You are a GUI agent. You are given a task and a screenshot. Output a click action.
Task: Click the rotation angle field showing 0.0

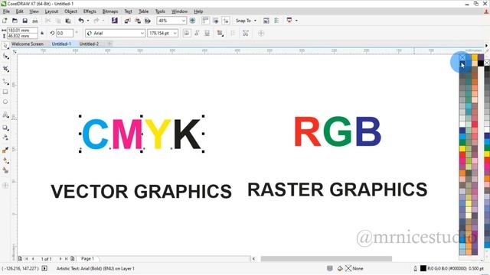point(64,33)
